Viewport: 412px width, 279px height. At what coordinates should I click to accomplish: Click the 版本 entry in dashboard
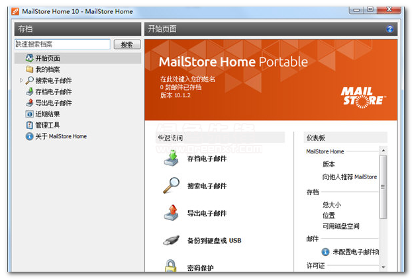(329, 164)
